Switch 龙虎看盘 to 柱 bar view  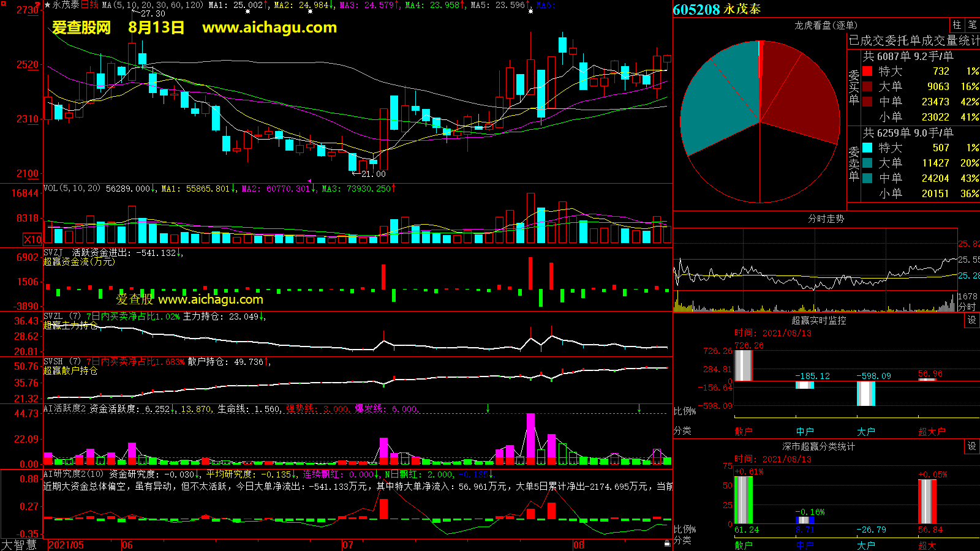tap(957, 25)
